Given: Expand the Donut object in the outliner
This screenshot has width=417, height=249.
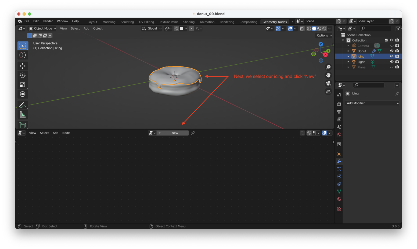Looking at the screenshot, I should pyautogui.click(x=348, y=51).
